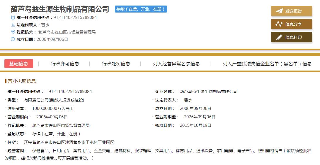The width and height of the screenshot is (320, 165).
Task: Click the blue 存续 status badge
Action: (x=141, y=9)
